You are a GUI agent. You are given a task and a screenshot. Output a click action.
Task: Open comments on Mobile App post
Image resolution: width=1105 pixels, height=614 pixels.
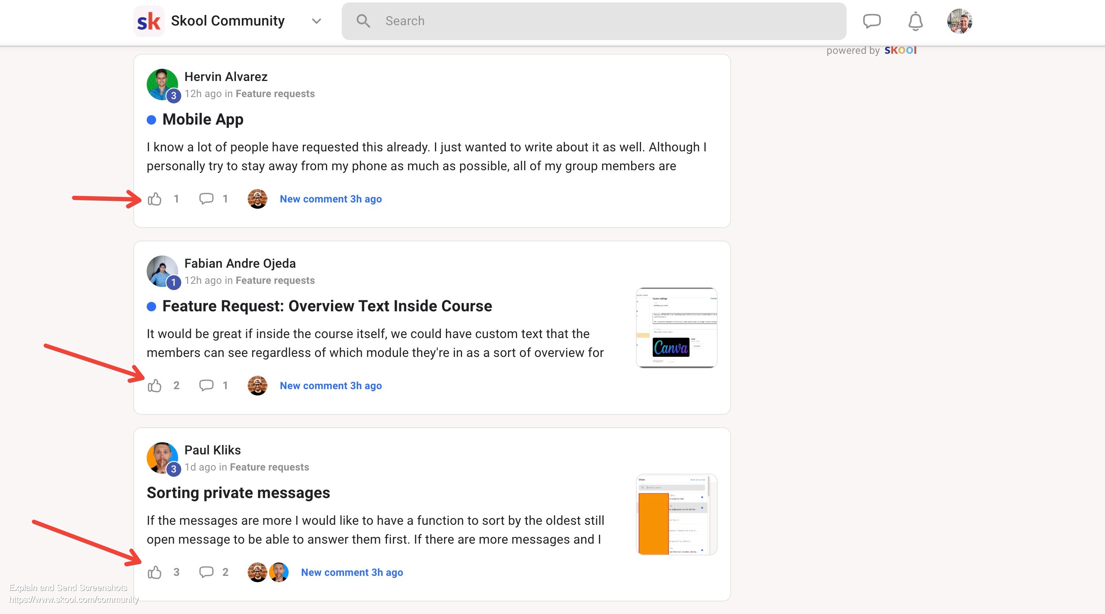206,199
